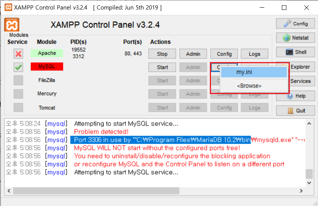The image size is (318, 206).
Task: Toggle the Mercury service checkbox
Action: click(x=18, y=94)
